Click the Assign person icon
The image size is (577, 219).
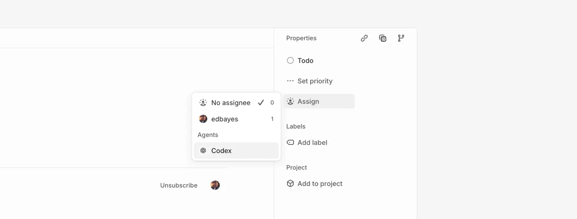point(290,101)
